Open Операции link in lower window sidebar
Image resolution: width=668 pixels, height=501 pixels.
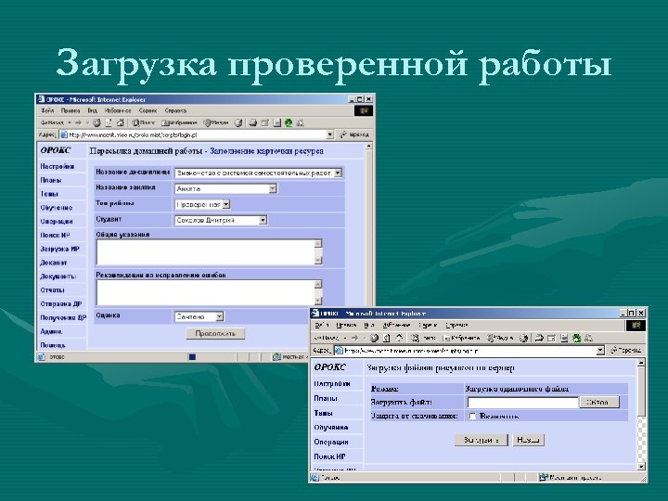[331, 442]
